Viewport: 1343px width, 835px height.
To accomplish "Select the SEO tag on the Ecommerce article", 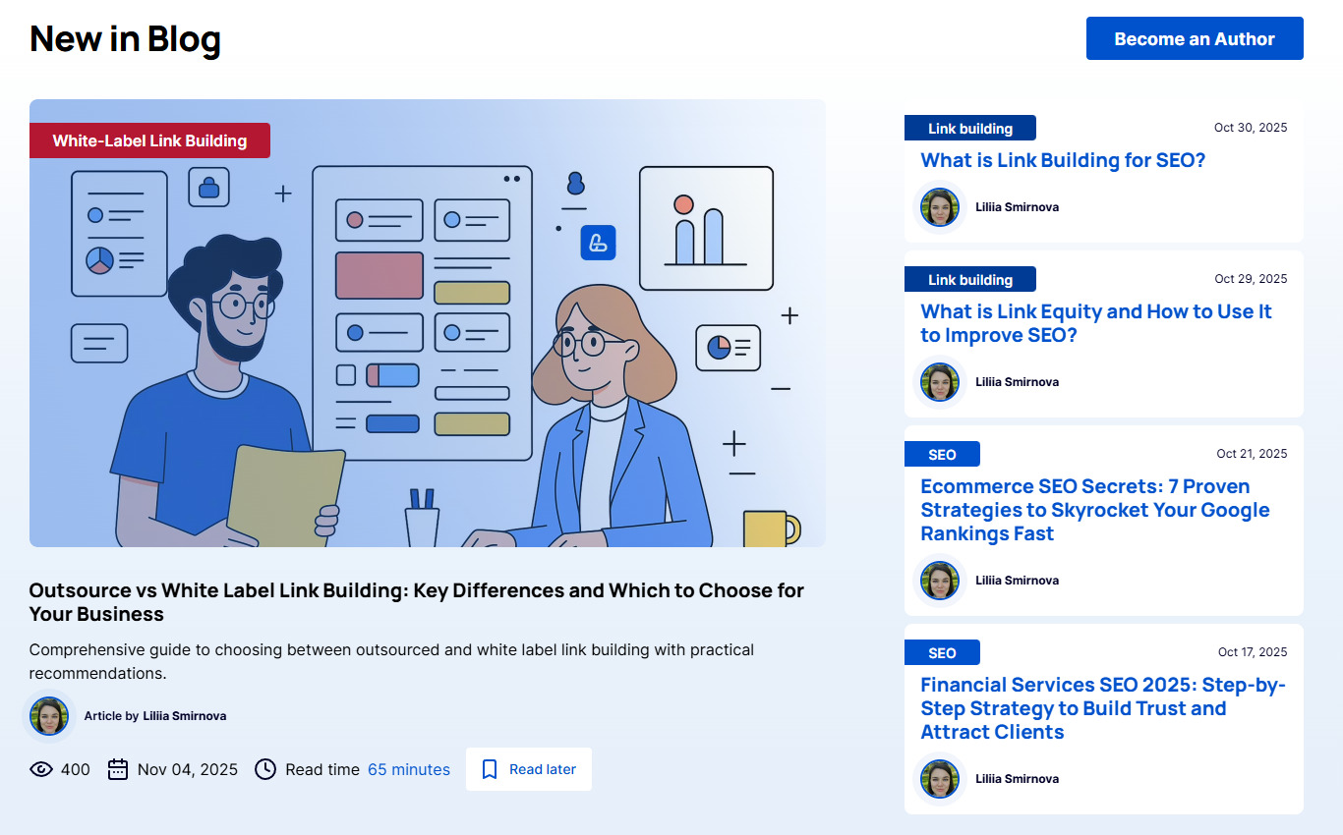I will point(942,454).
